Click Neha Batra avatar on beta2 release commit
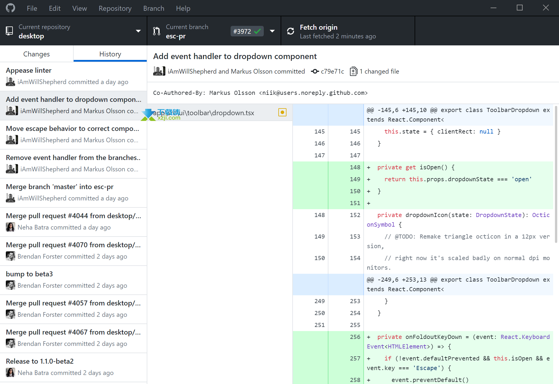The height and width of the screenshot is (384, 559). pyautogui.click(x=10, y=373)
